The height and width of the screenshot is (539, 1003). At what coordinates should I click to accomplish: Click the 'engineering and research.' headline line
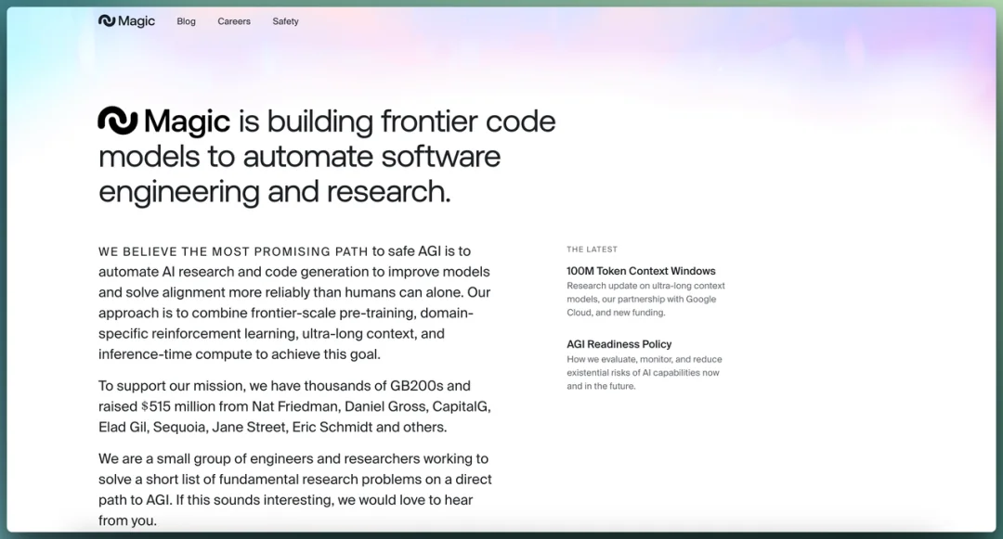(x=274, y=192)
